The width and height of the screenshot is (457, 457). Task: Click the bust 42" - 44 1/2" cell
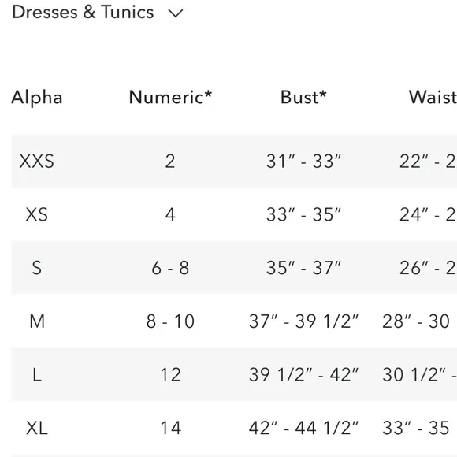point(303,428)
